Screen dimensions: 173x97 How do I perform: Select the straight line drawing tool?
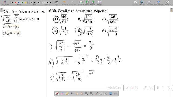101,93
